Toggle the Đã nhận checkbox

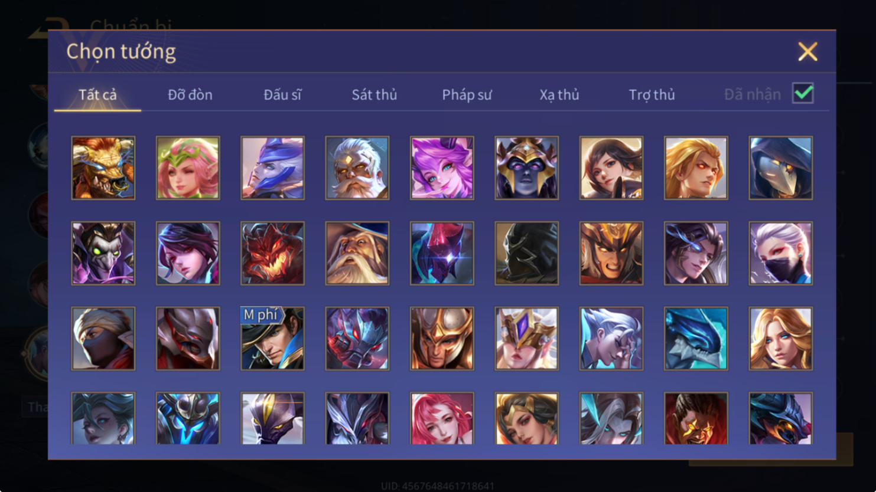click(803, 93)
